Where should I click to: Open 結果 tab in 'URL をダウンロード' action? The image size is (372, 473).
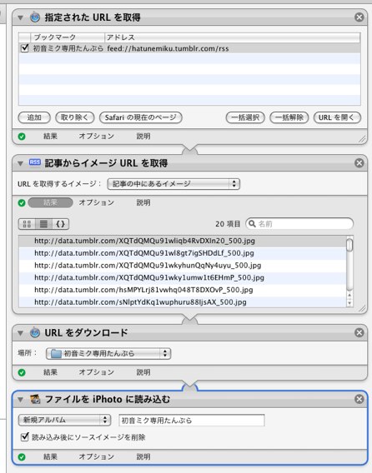click(x=50, y=372)
